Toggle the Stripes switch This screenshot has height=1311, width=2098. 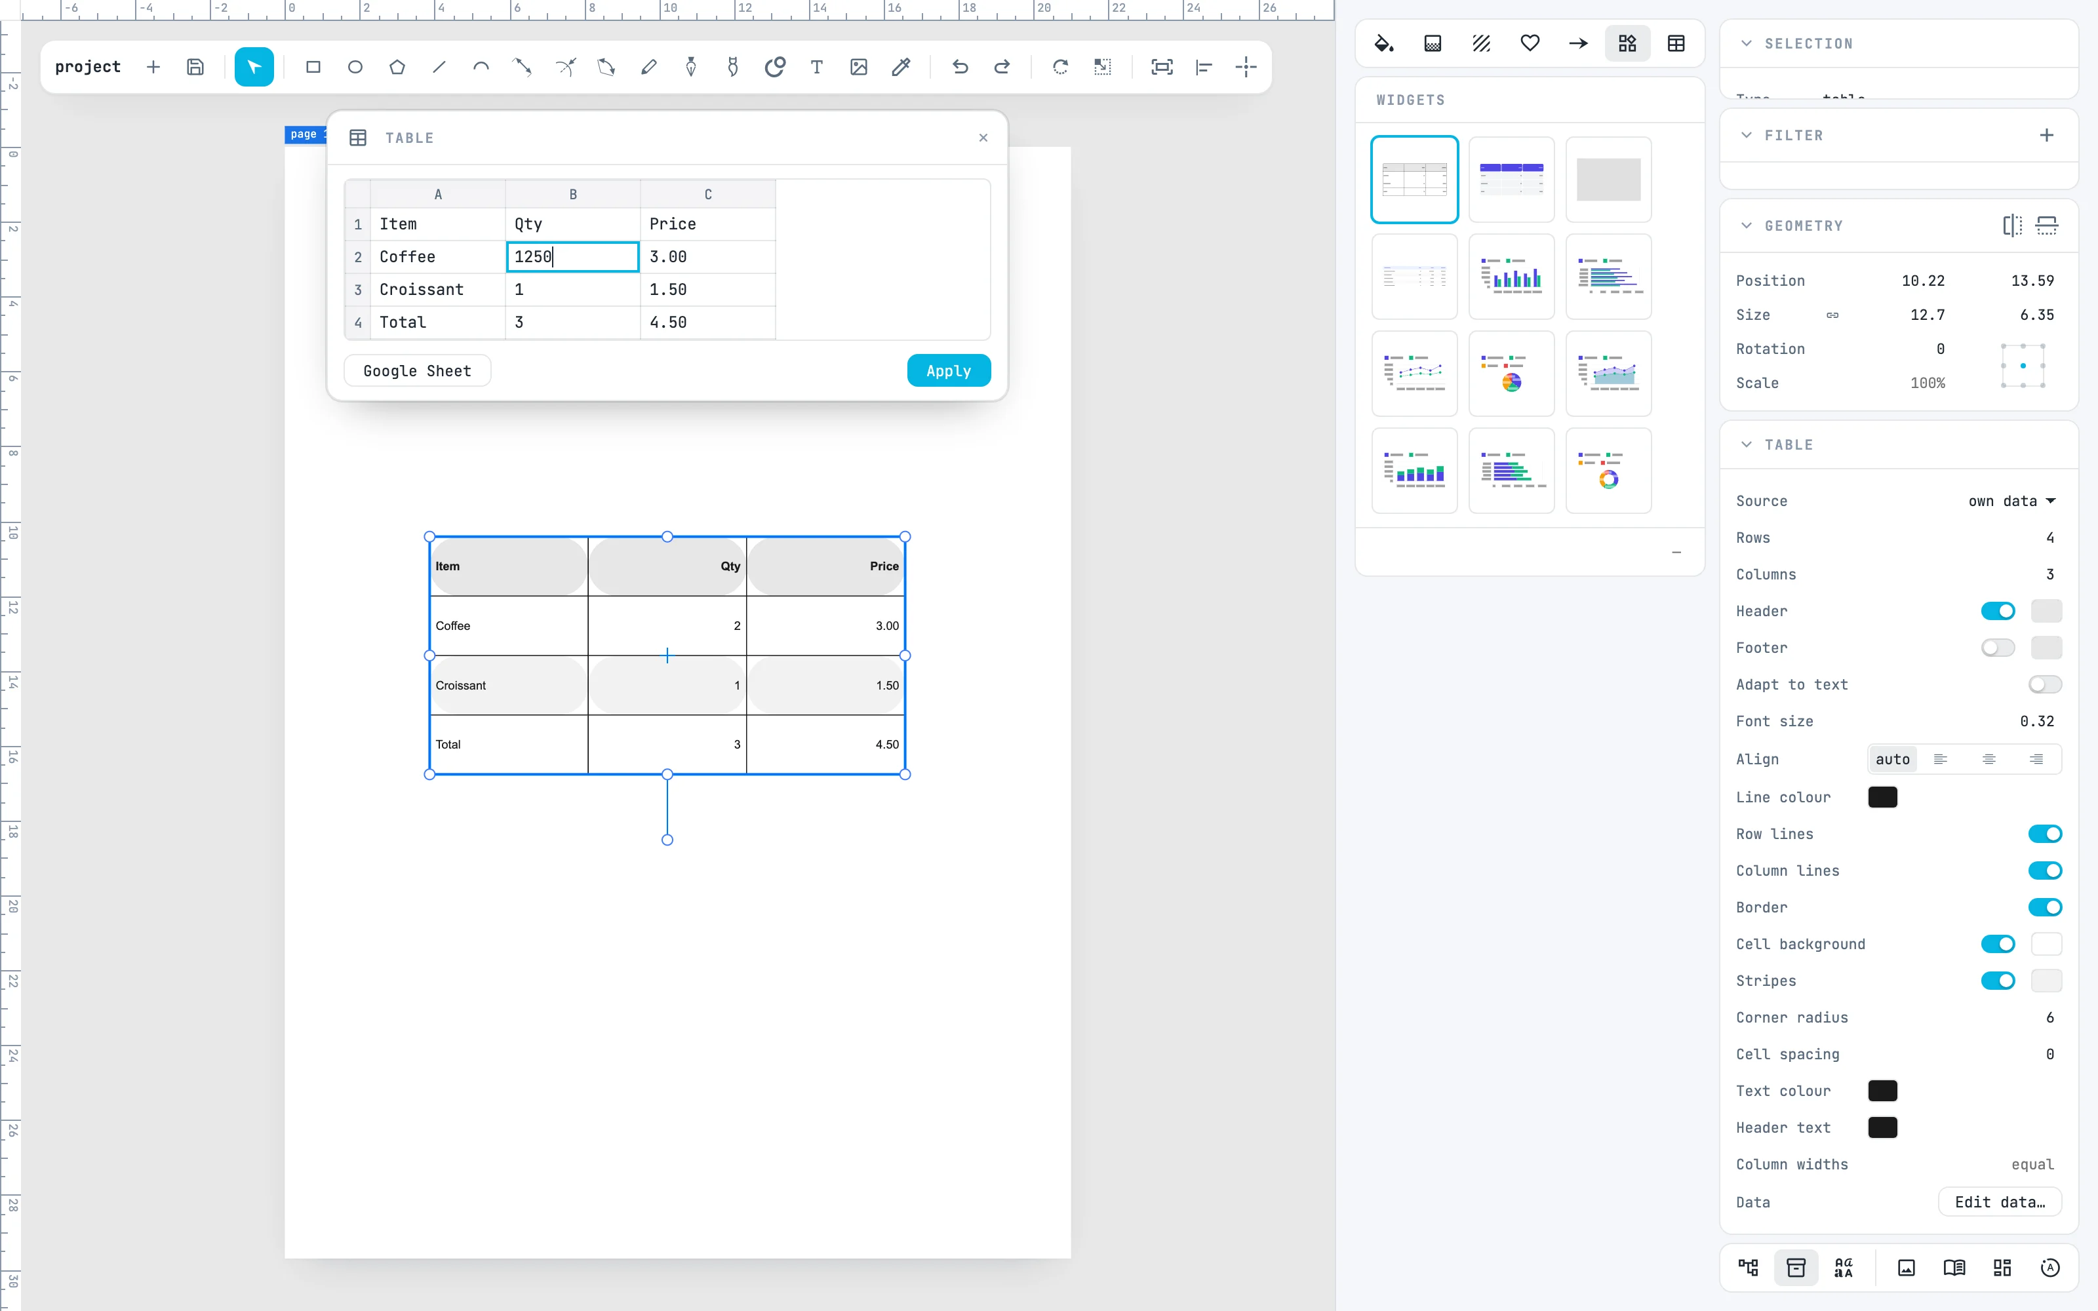1998,981
